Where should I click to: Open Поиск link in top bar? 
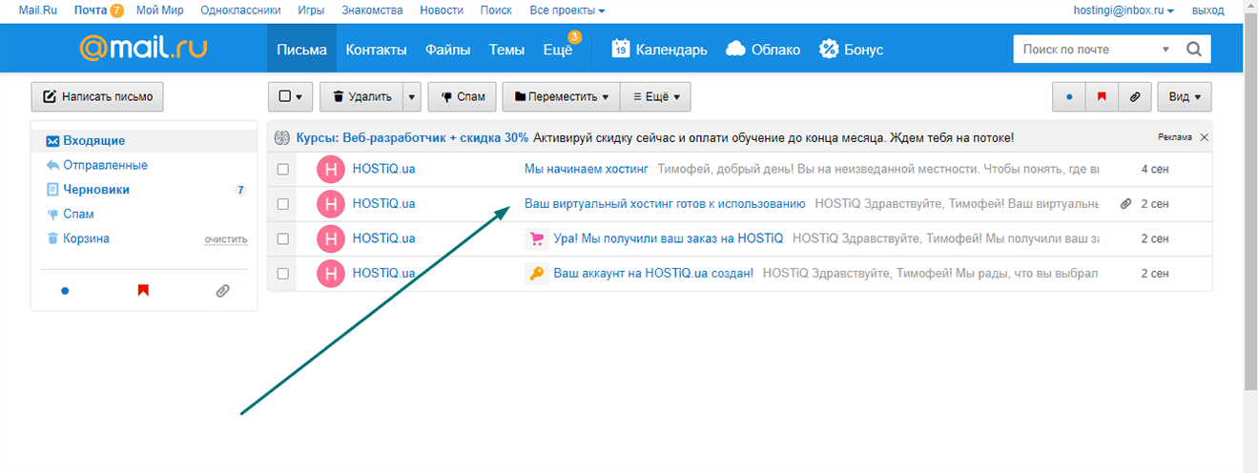pyautogui.click(x=496, y=10)
